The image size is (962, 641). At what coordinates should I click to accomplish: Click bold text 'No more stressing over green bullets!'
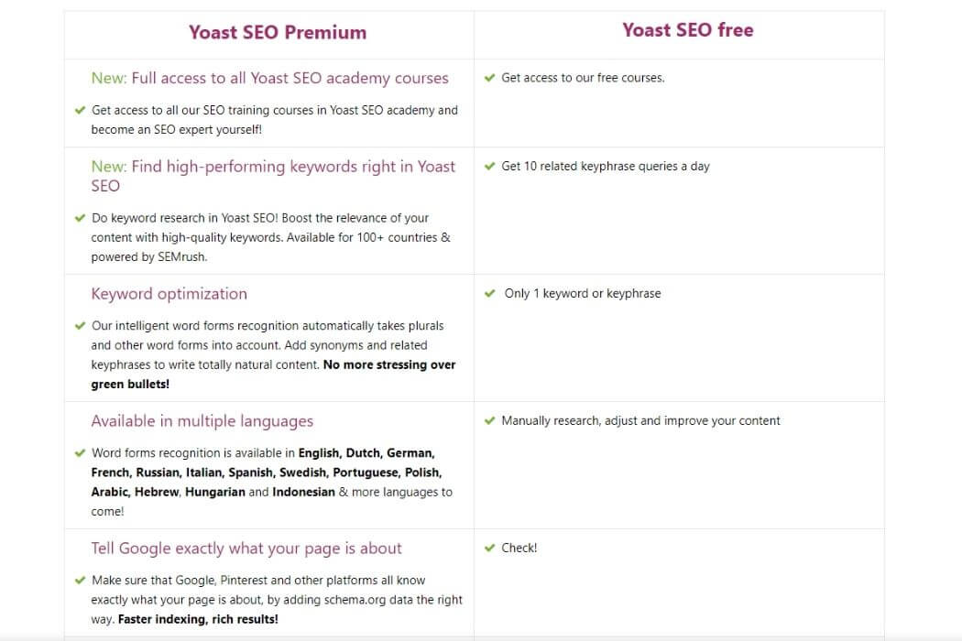(x=273, y=375)
